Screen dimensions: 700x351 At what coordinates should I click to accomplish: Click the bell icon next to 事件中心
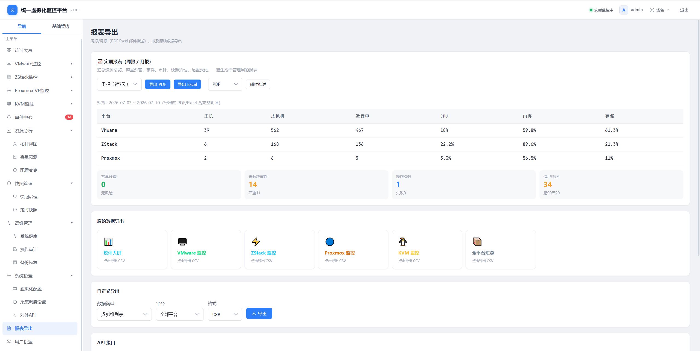pos(9,117)
